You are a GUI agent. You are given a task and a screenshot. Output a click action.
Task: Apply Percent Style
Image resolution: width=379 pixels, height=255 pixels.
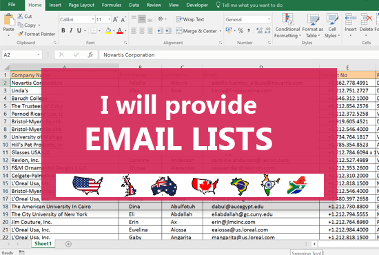point(240,31)
